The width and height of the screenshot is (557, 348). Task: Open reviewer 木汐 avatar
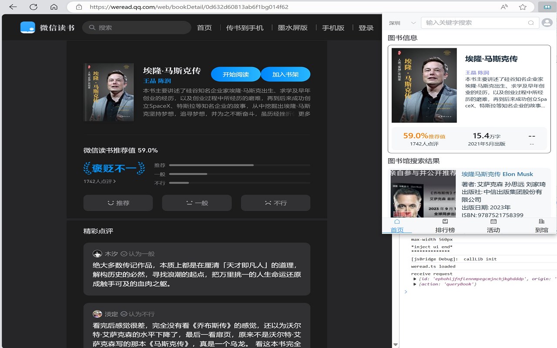click(x=97, y=254)
